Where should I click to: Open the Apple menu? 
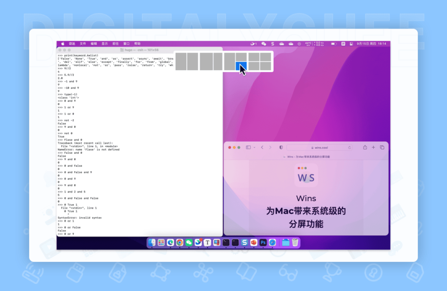(63, 44)
